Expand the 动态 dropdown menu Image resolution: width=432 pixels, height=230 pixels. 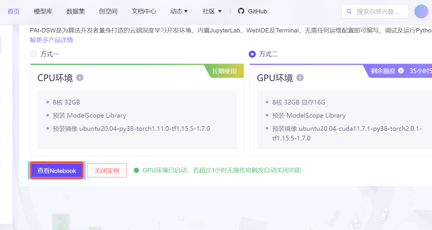pos(179,11)
